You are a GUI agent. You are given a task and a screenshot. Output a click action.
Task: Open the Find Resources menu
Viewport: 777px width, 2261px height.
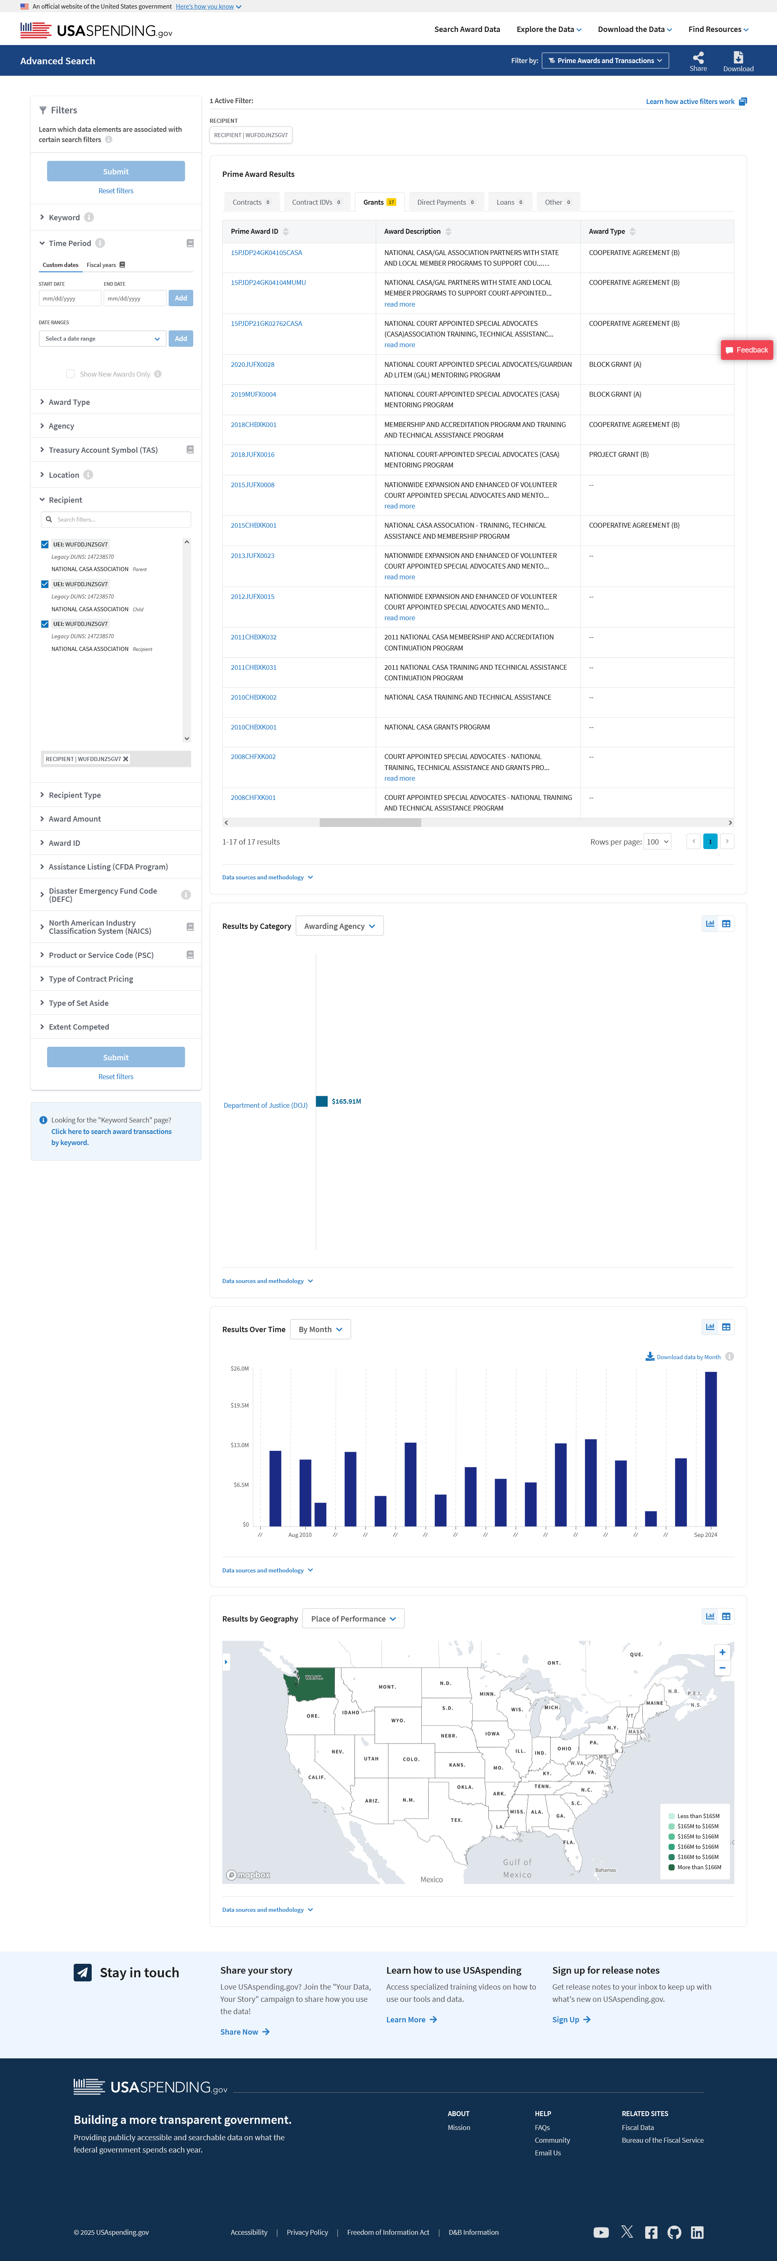coord(718,29)
